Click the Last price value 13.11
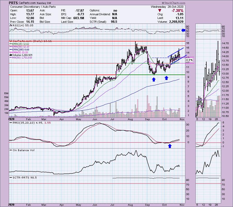The image size is (233, 207). point(179,18)
